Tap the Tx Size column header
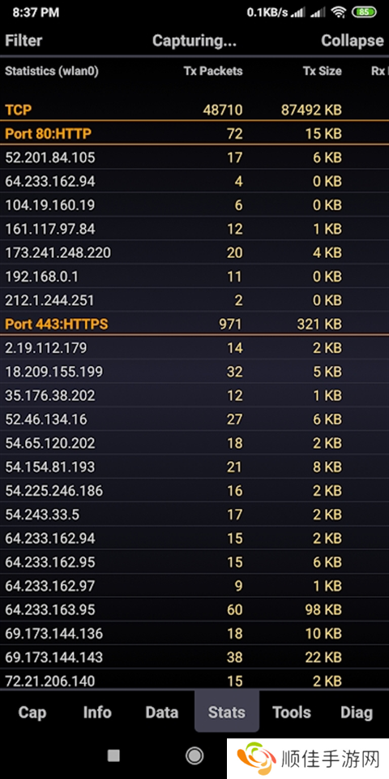 (322, 71)
